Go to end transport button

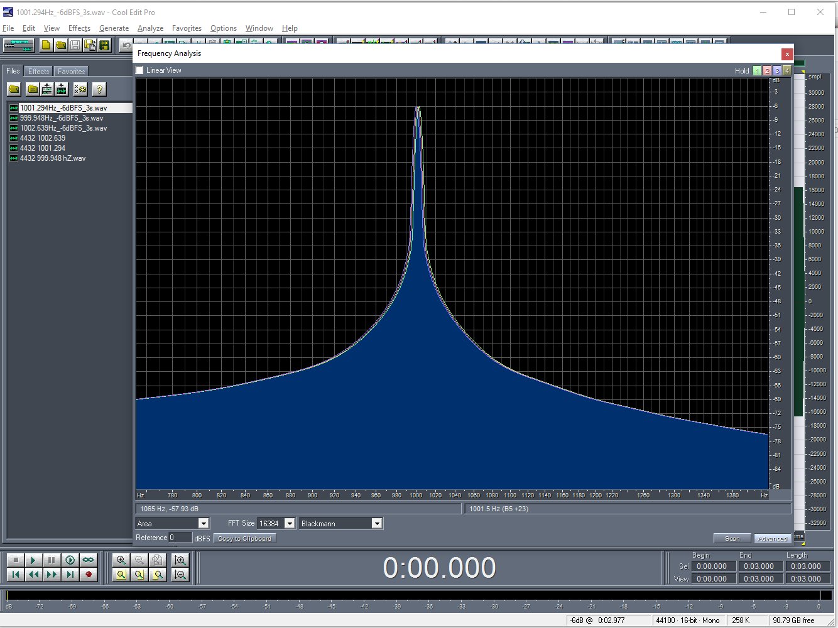tap(70, 574)
